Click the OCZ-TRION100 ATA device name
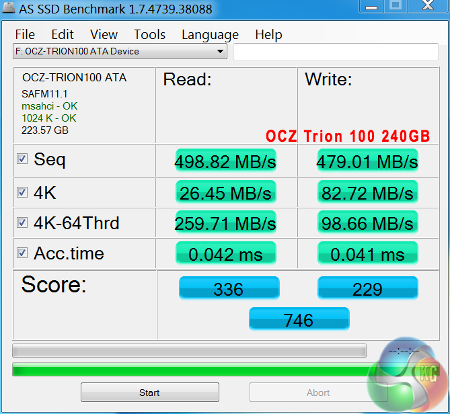Screen dimensions: 450x414 pos(75,78)
